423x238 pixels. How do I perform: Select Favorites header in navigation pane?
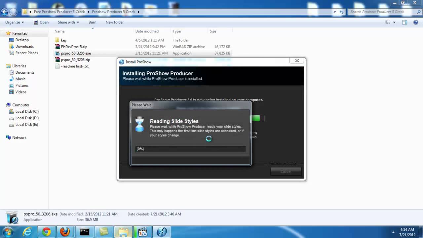[x=19, y=33]
